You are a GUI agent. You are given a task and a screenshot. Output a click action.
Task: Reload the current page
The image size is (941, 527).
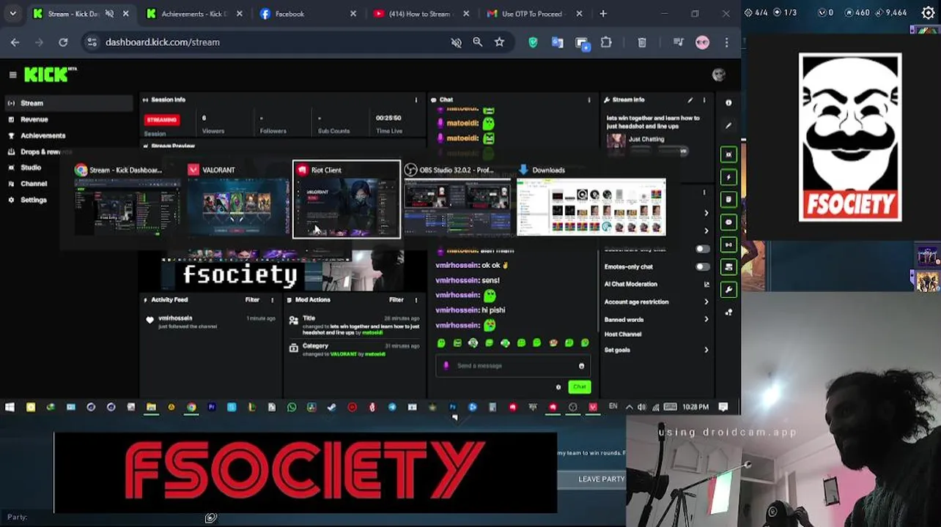63,42
